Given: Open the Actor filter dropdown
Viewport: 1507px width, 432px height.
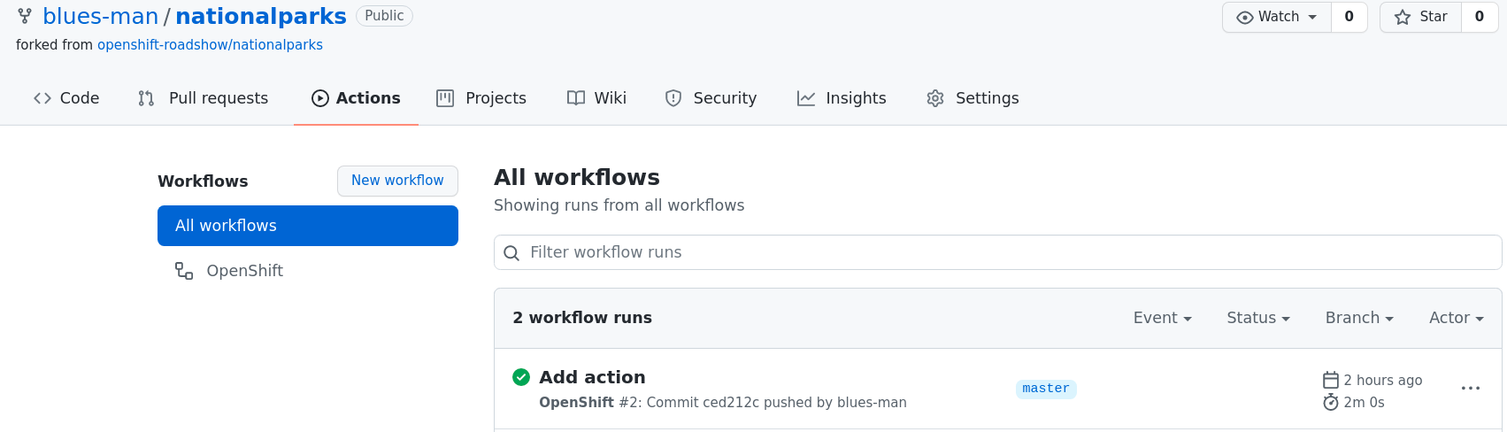Looking at the screenshot, I should click(x=1456, y=318).
